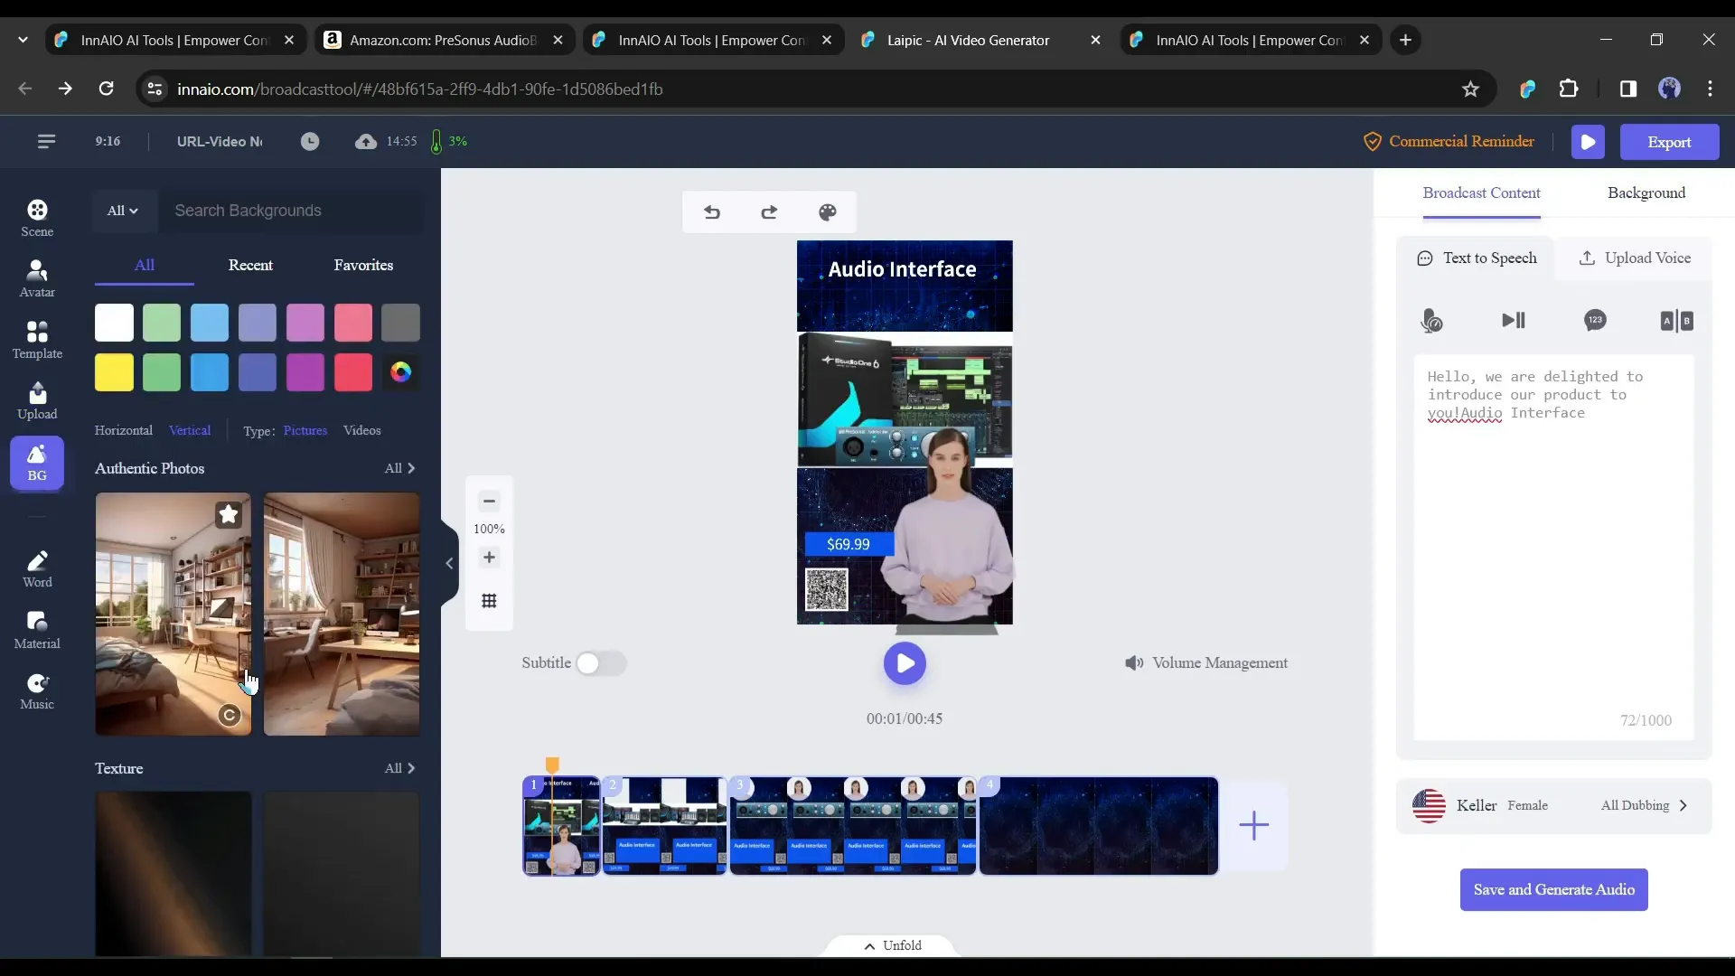
Task: Pick the yellow color swatch
Action: [x=114, y=372]
